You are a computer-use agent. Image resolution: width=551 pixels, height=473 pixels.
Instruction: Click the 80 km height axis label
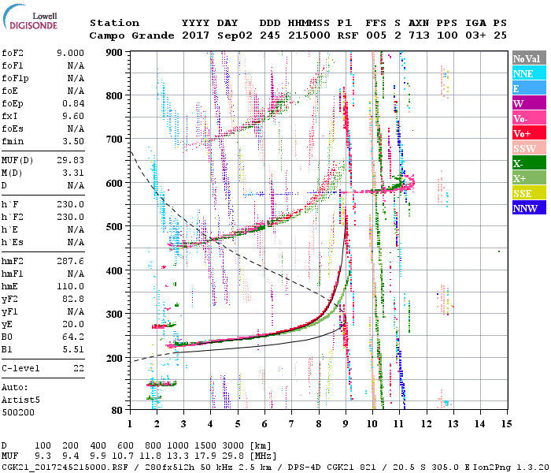coord(117,411)
